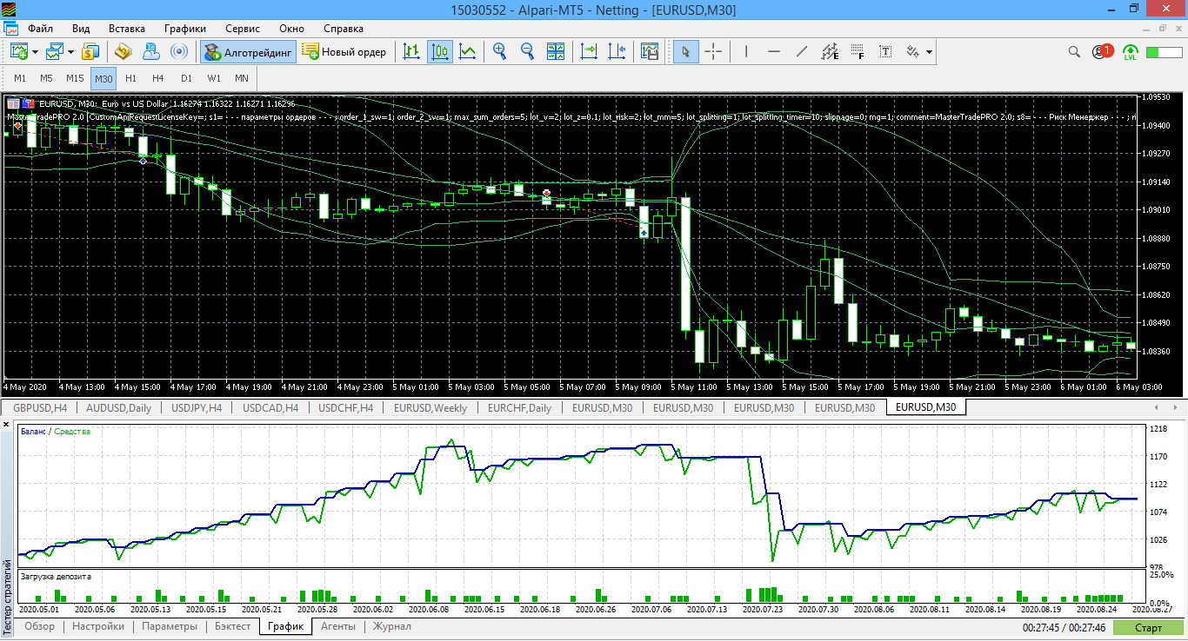Open the search magnifier icon

1075,52
